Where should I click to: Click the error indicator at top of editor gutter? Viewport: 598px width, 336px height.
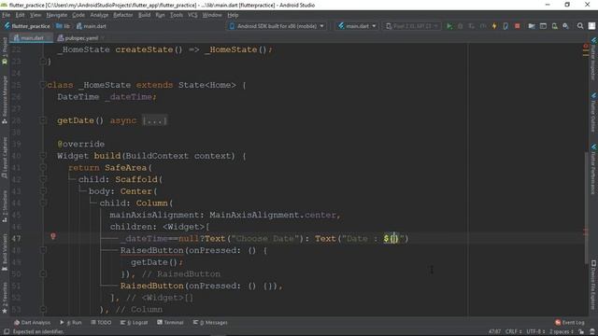tap(586, 46)
